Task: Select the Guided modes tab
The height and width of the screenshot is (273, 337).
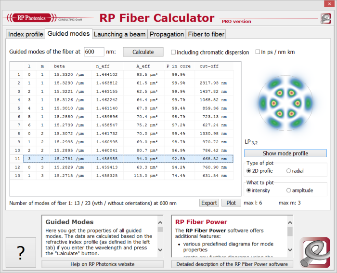Action: [x=68, y=34]
